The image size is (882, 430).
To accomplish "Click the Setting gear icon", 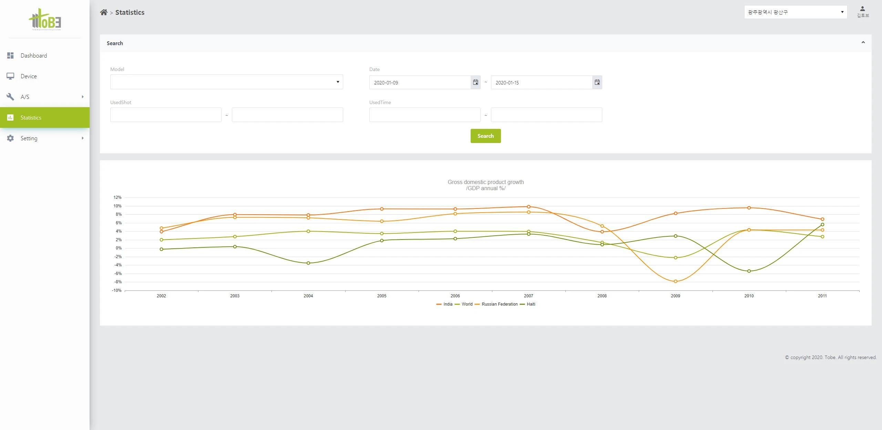I will click(x=10, y=138).
